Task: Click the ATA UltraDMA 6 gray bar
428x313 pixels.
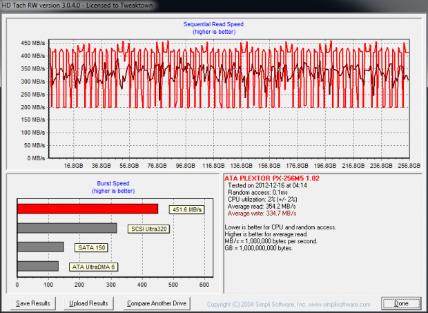Action: click(38, 266)
